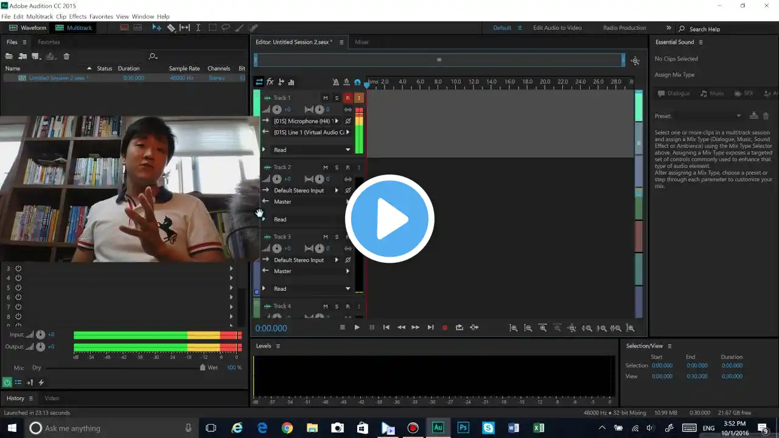Show the Sends track view icon

coord(281,82)
